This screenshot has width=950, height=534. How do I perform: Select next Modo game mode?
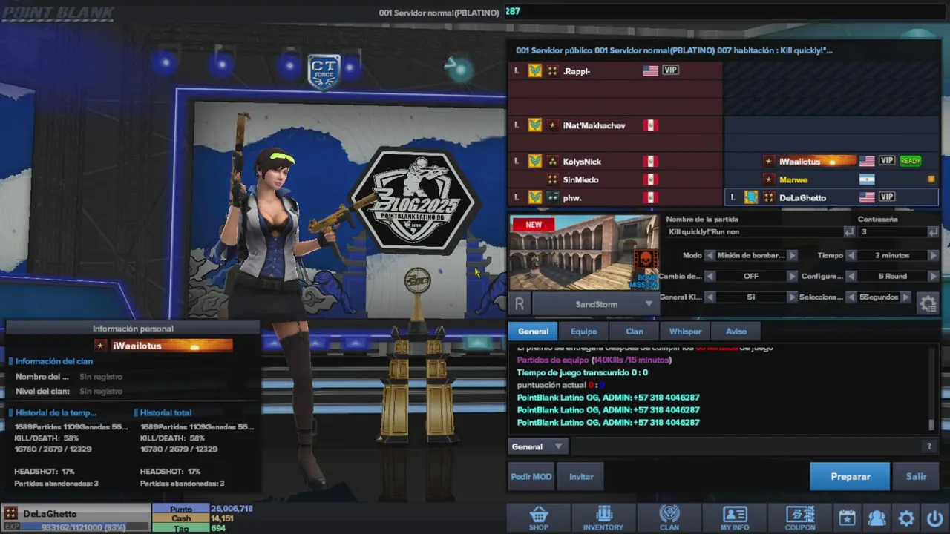pos(792,255)
